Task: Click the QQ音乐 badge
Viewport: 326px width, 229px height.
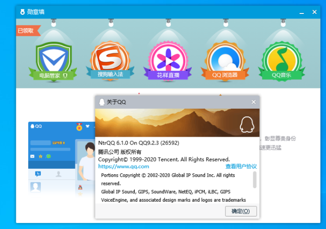Action: pos(281,59)
